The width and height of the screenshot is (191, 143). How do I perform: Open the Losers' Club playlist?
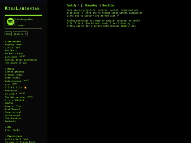(x=13, y=106)
